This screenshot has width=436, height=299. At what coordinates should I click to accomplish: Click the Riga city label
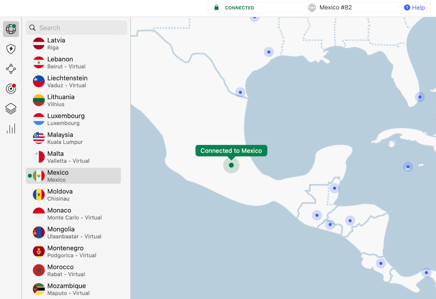(x=53, y=48)
